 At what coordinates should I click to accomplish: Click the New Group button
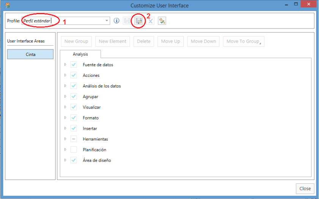(76, 41)
